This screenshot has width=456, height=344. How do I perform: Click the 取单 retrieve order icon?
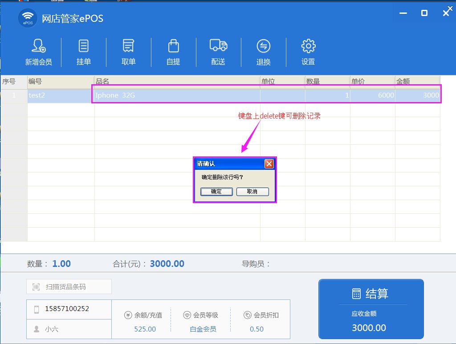click(128, 46)
